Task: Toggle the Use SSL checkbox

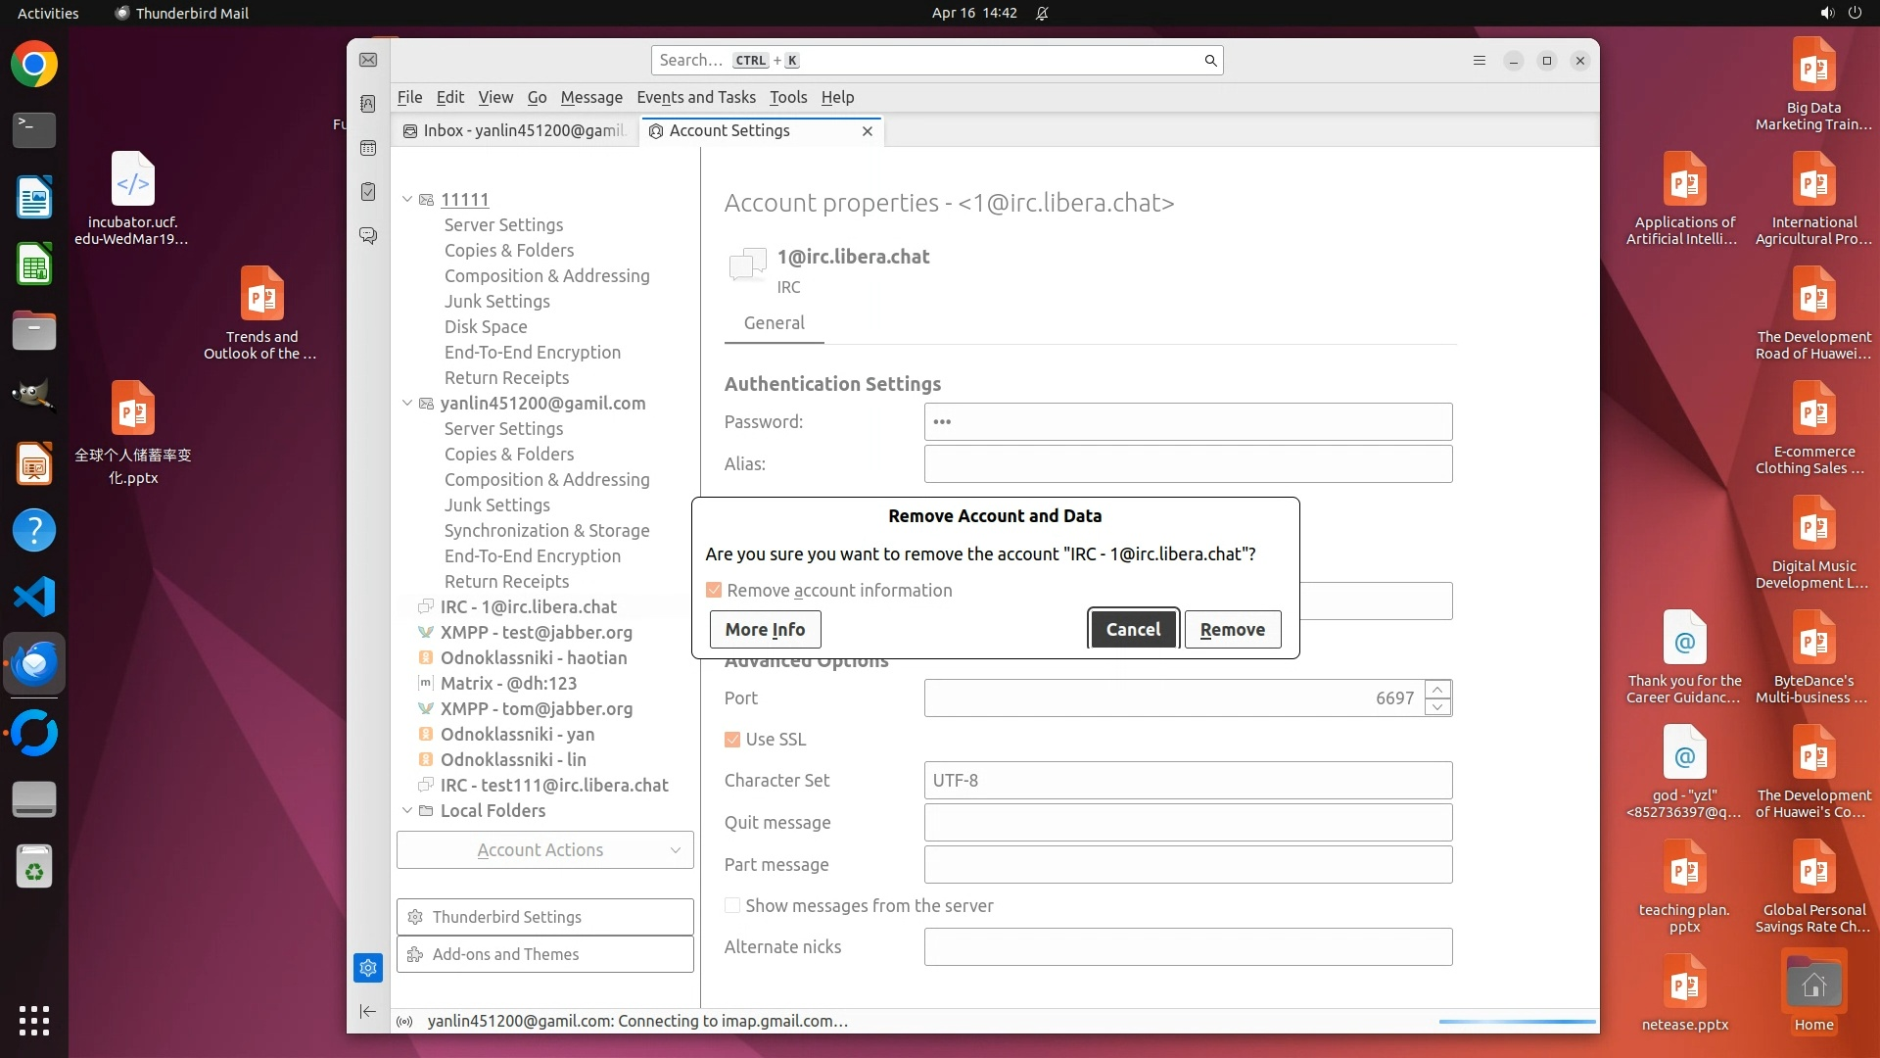Action: point(732,740)
